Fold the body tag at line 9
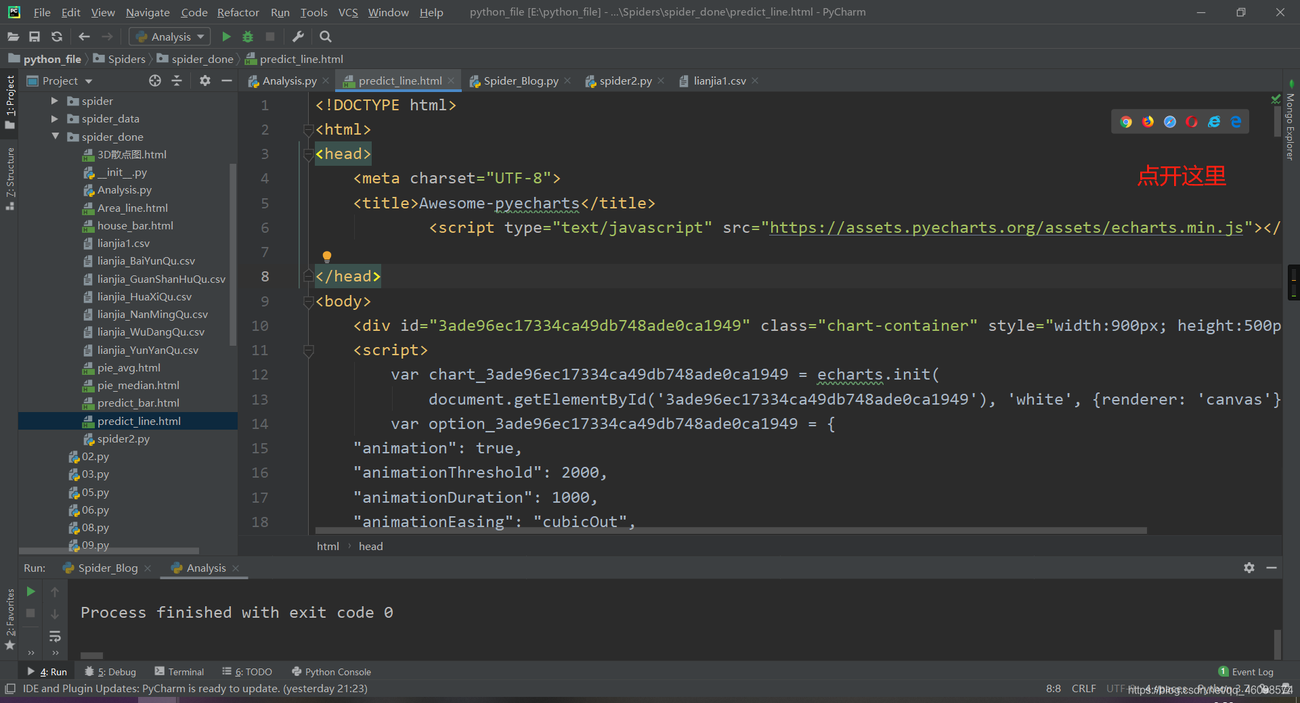This screenshot has height=703, width=1300. tap(309, 301)
